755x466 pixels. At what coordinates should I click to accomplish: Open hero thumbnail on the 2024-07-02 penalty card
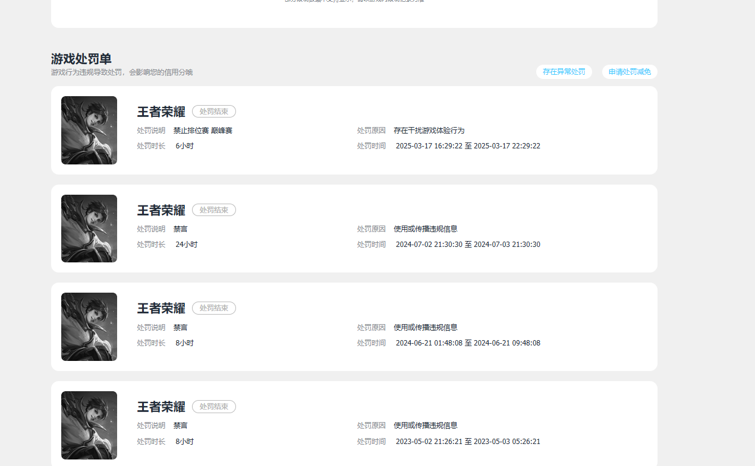[x=89, y=229]
